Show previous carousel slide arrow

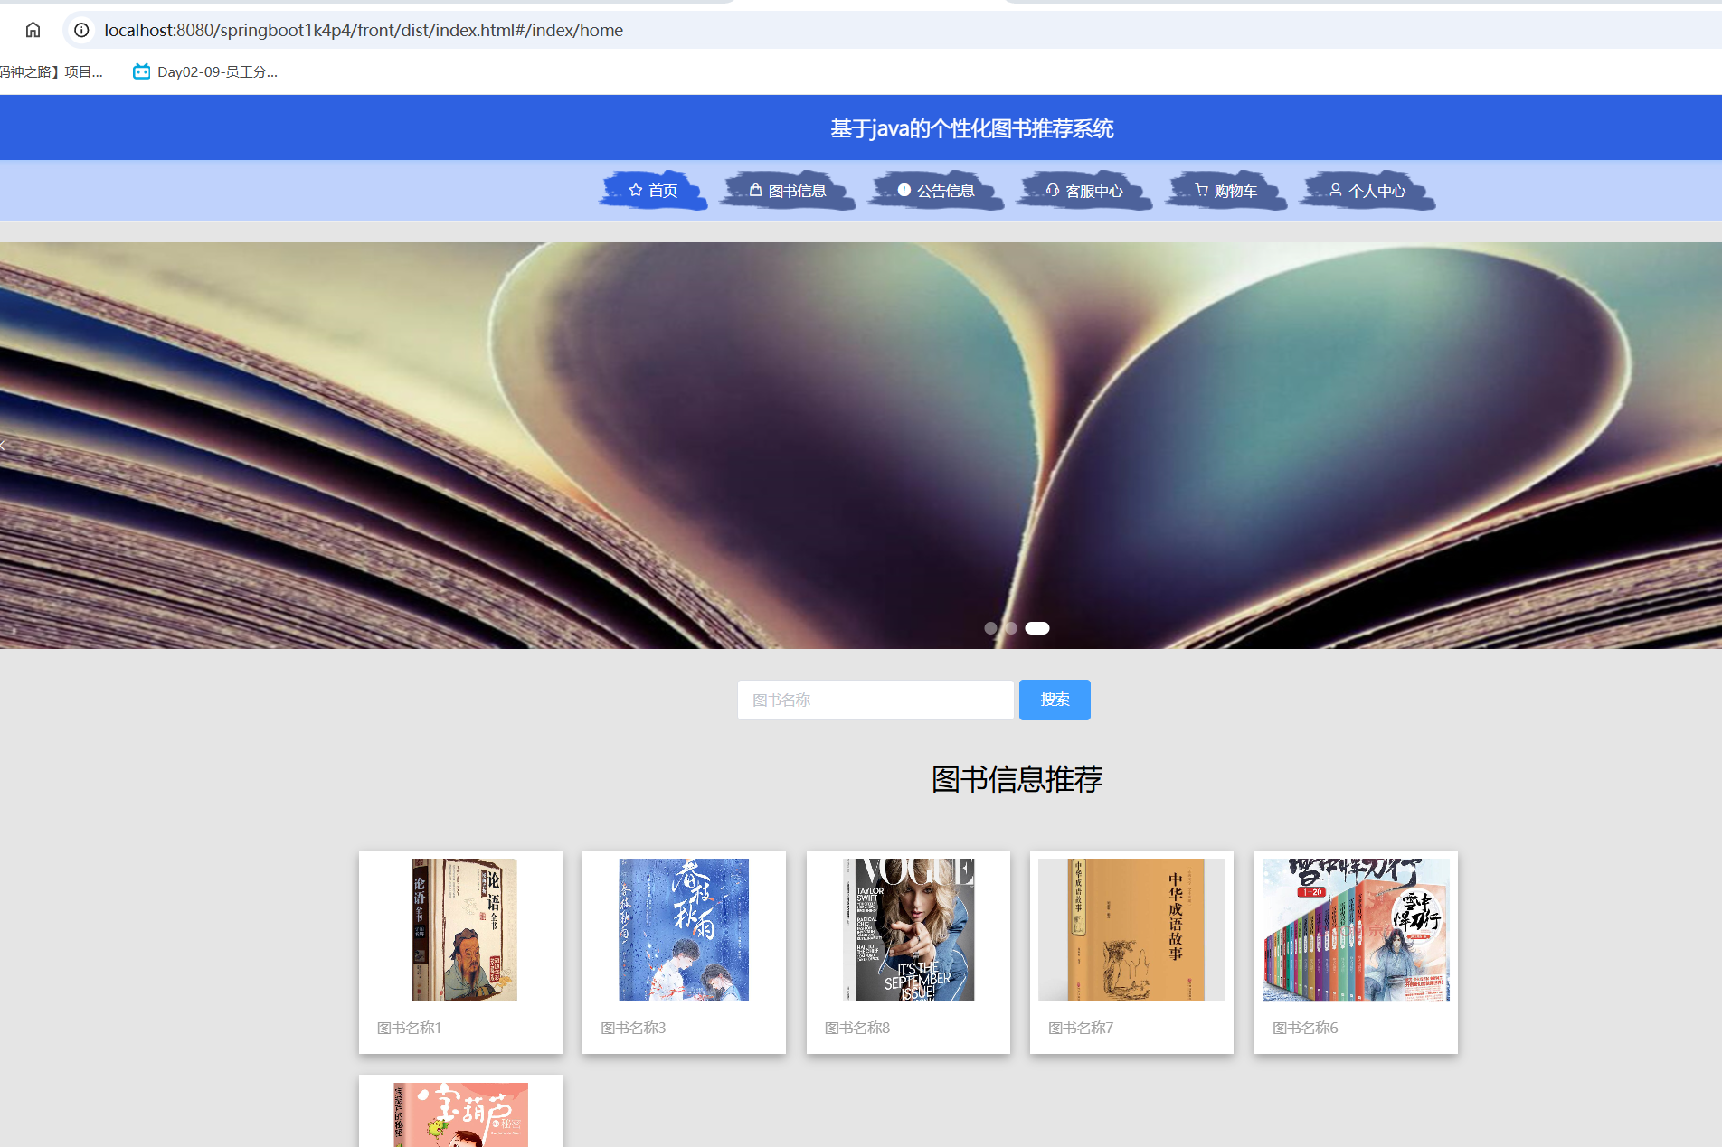[x=4, y=445]
